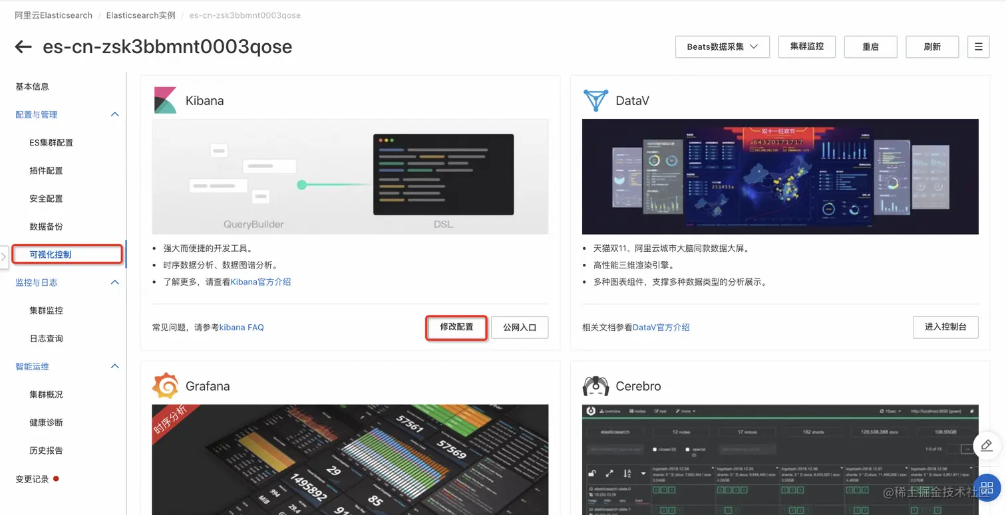This screenshot has height=515, width=1006.
Task: Select ES集群配置 menu item
Action: 51,142
